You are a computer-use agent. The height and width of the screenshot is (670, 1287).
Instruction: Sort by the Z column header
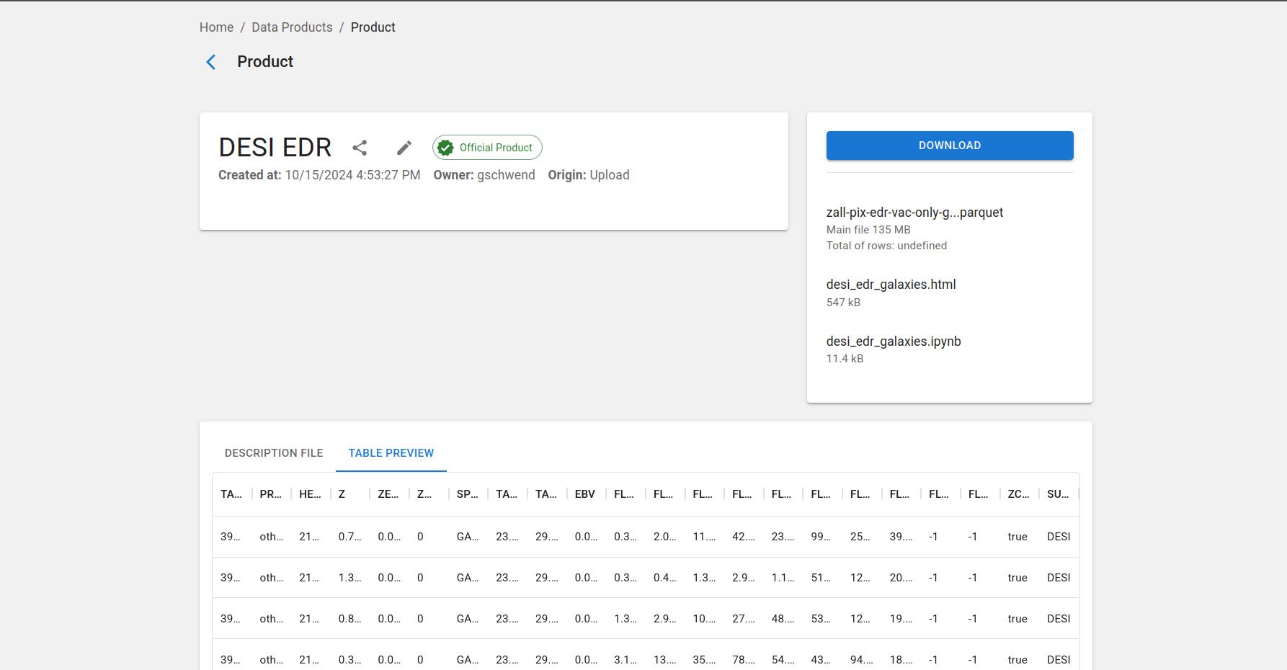click(x=350, y=494)
